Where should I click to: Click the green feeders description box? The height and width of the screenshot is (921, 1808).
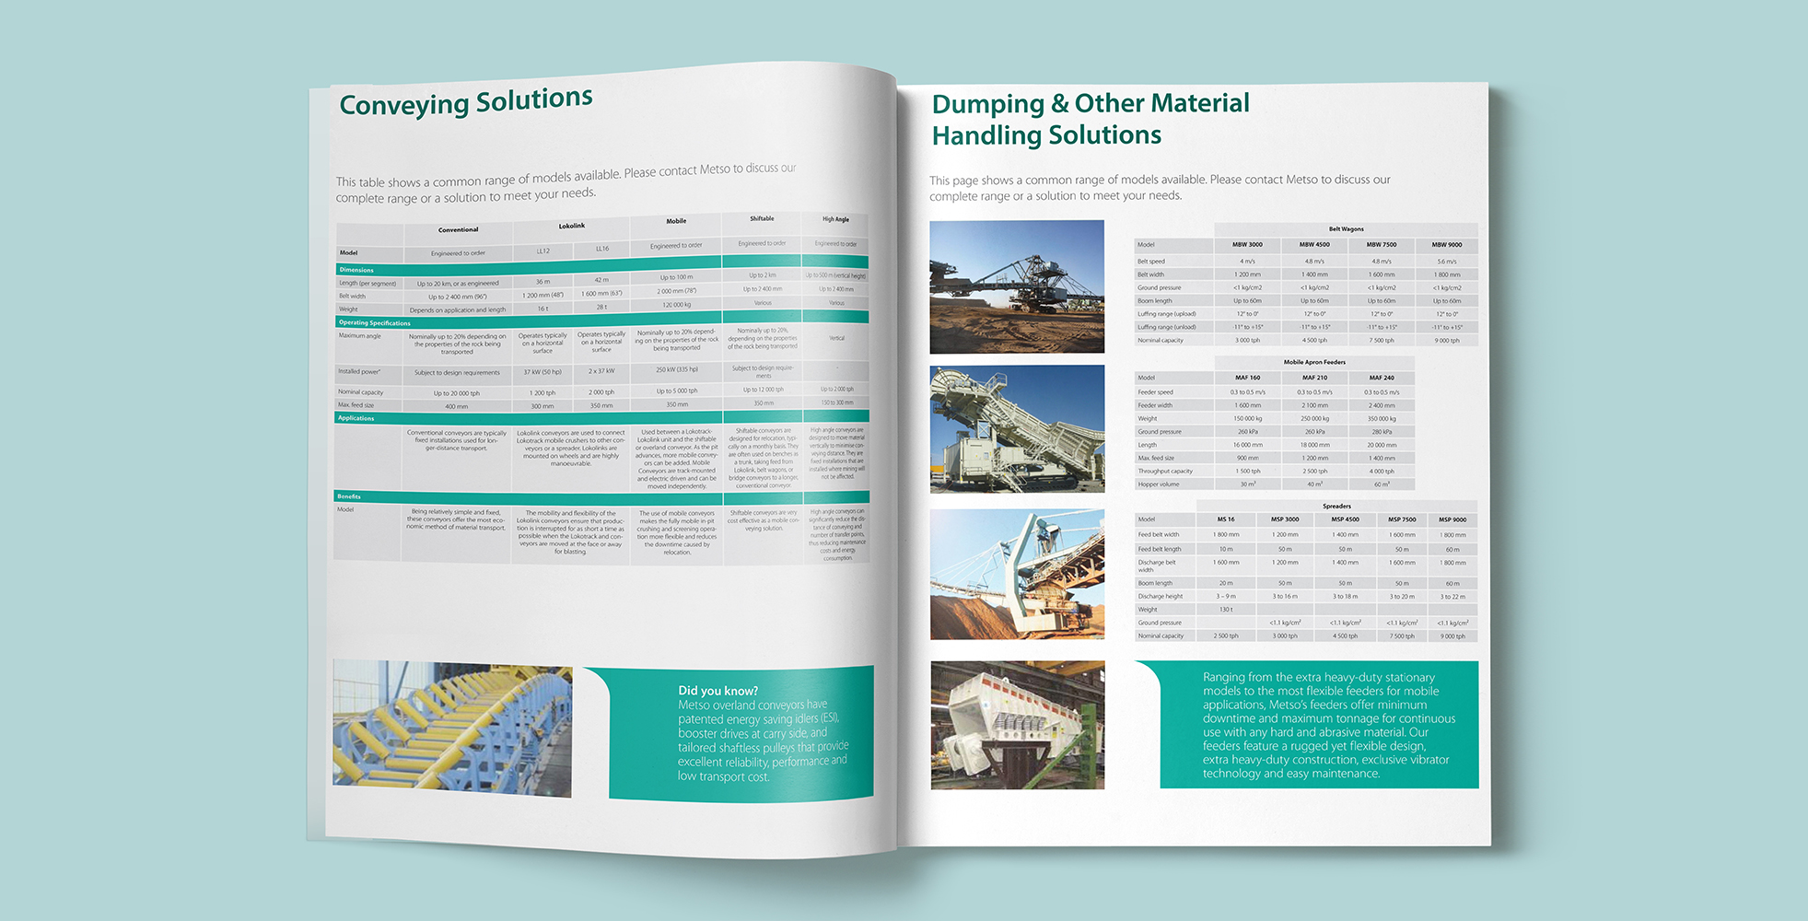[1317, 725]
